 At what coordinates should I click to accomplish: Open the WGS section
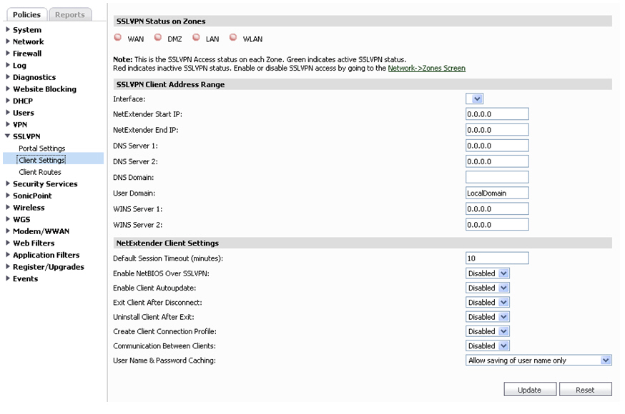(x=21, y=219)
